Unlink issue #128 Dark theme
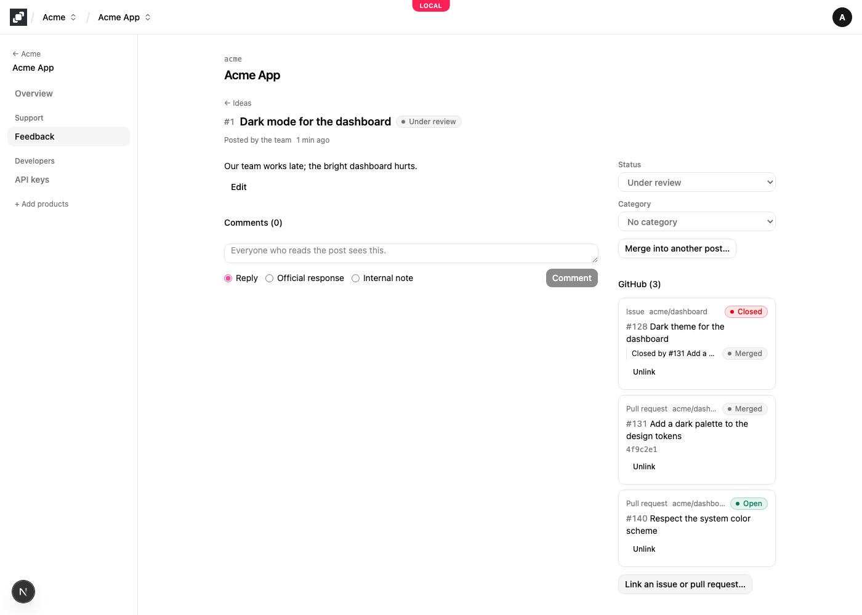The width and height of the screenshot is (862, 615). coord(644,372)
